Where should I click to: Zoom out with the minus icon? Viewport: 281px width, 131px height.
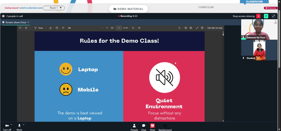click(102, 28)
